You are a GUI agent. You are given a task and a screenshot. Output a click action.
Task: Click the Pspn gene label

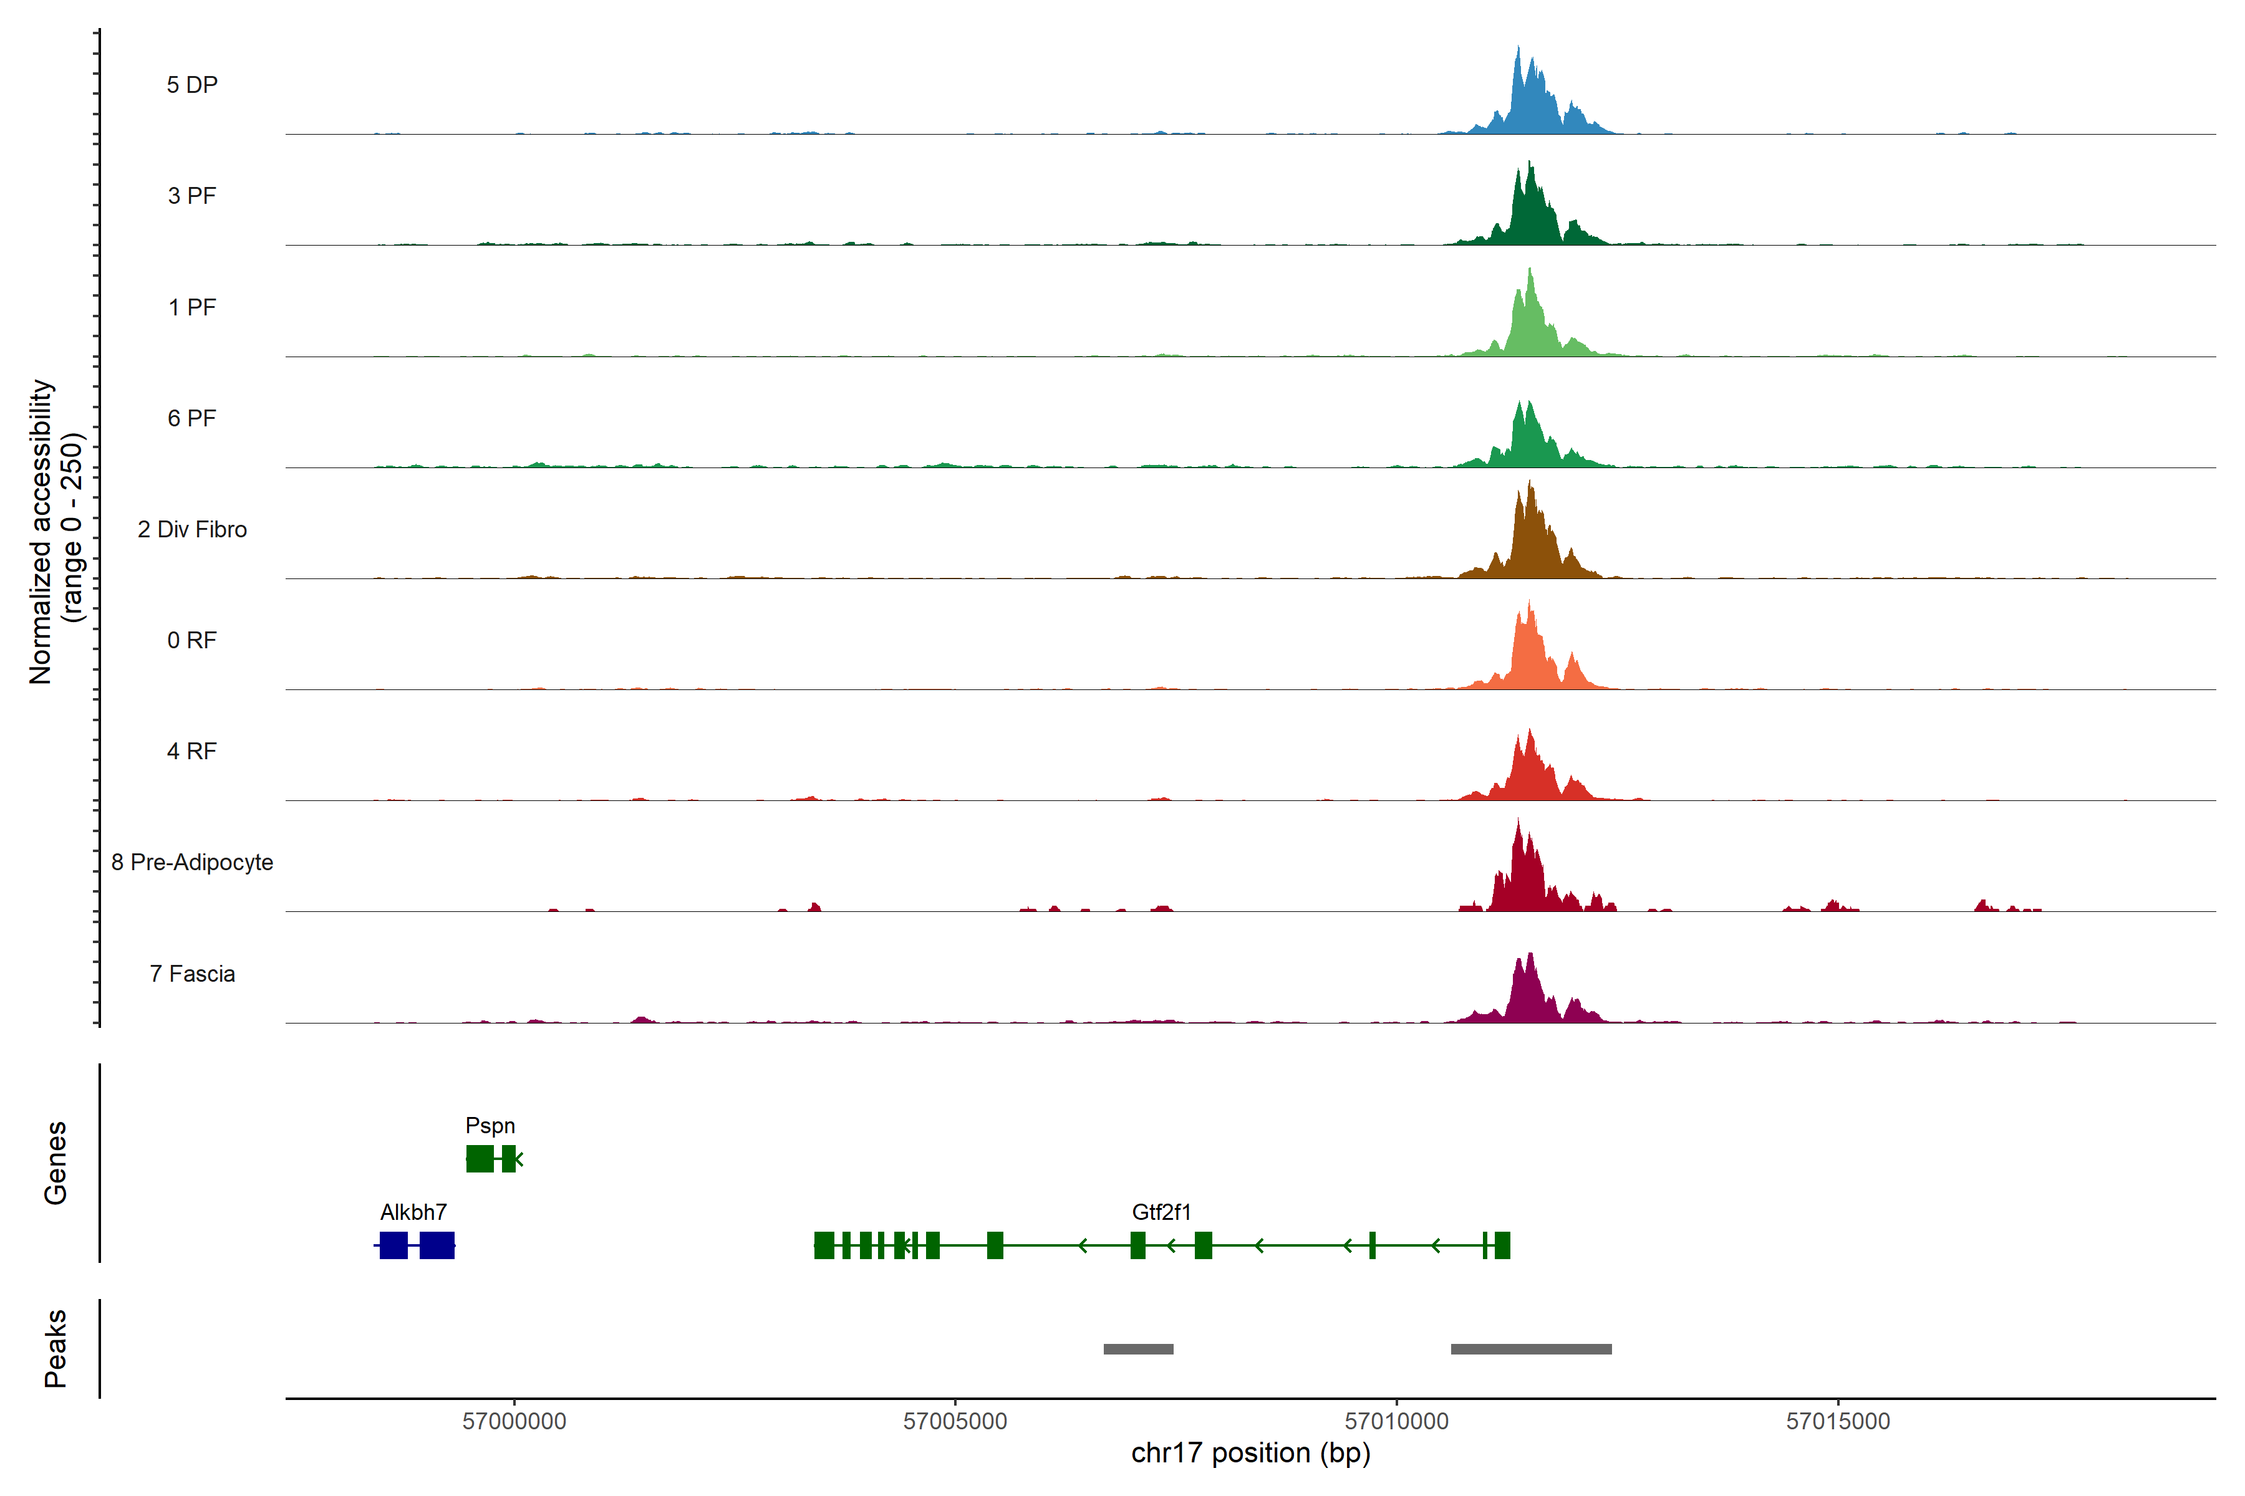[x=490, y=1126]
